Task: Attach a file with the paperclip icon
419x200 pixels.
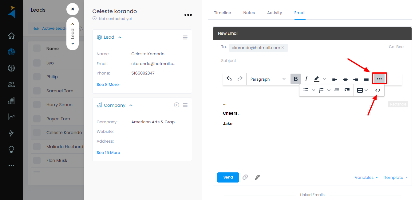Action: pyautogui.click(x=245, y=177)
